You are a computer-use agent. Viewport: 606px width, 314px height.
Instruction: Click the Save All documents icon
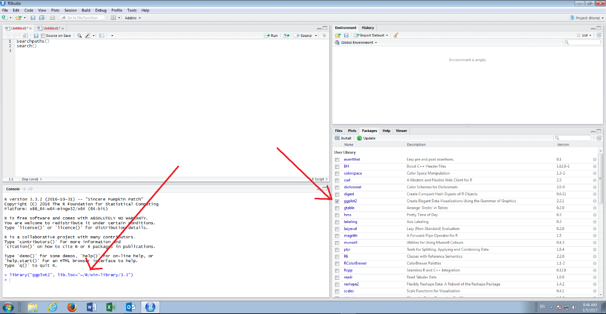[x=41, y=18]
